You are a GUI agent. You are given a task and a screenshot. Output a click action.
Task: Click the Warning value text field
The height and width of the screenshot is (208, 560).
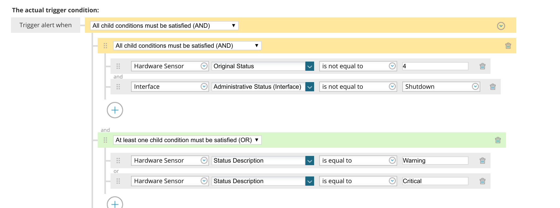click(x=435, y=161)
